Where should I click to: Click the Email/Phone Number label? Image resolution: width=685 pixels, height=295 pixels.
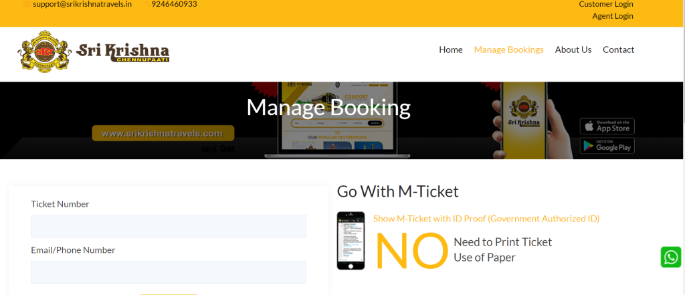click(x=73, y=250)
